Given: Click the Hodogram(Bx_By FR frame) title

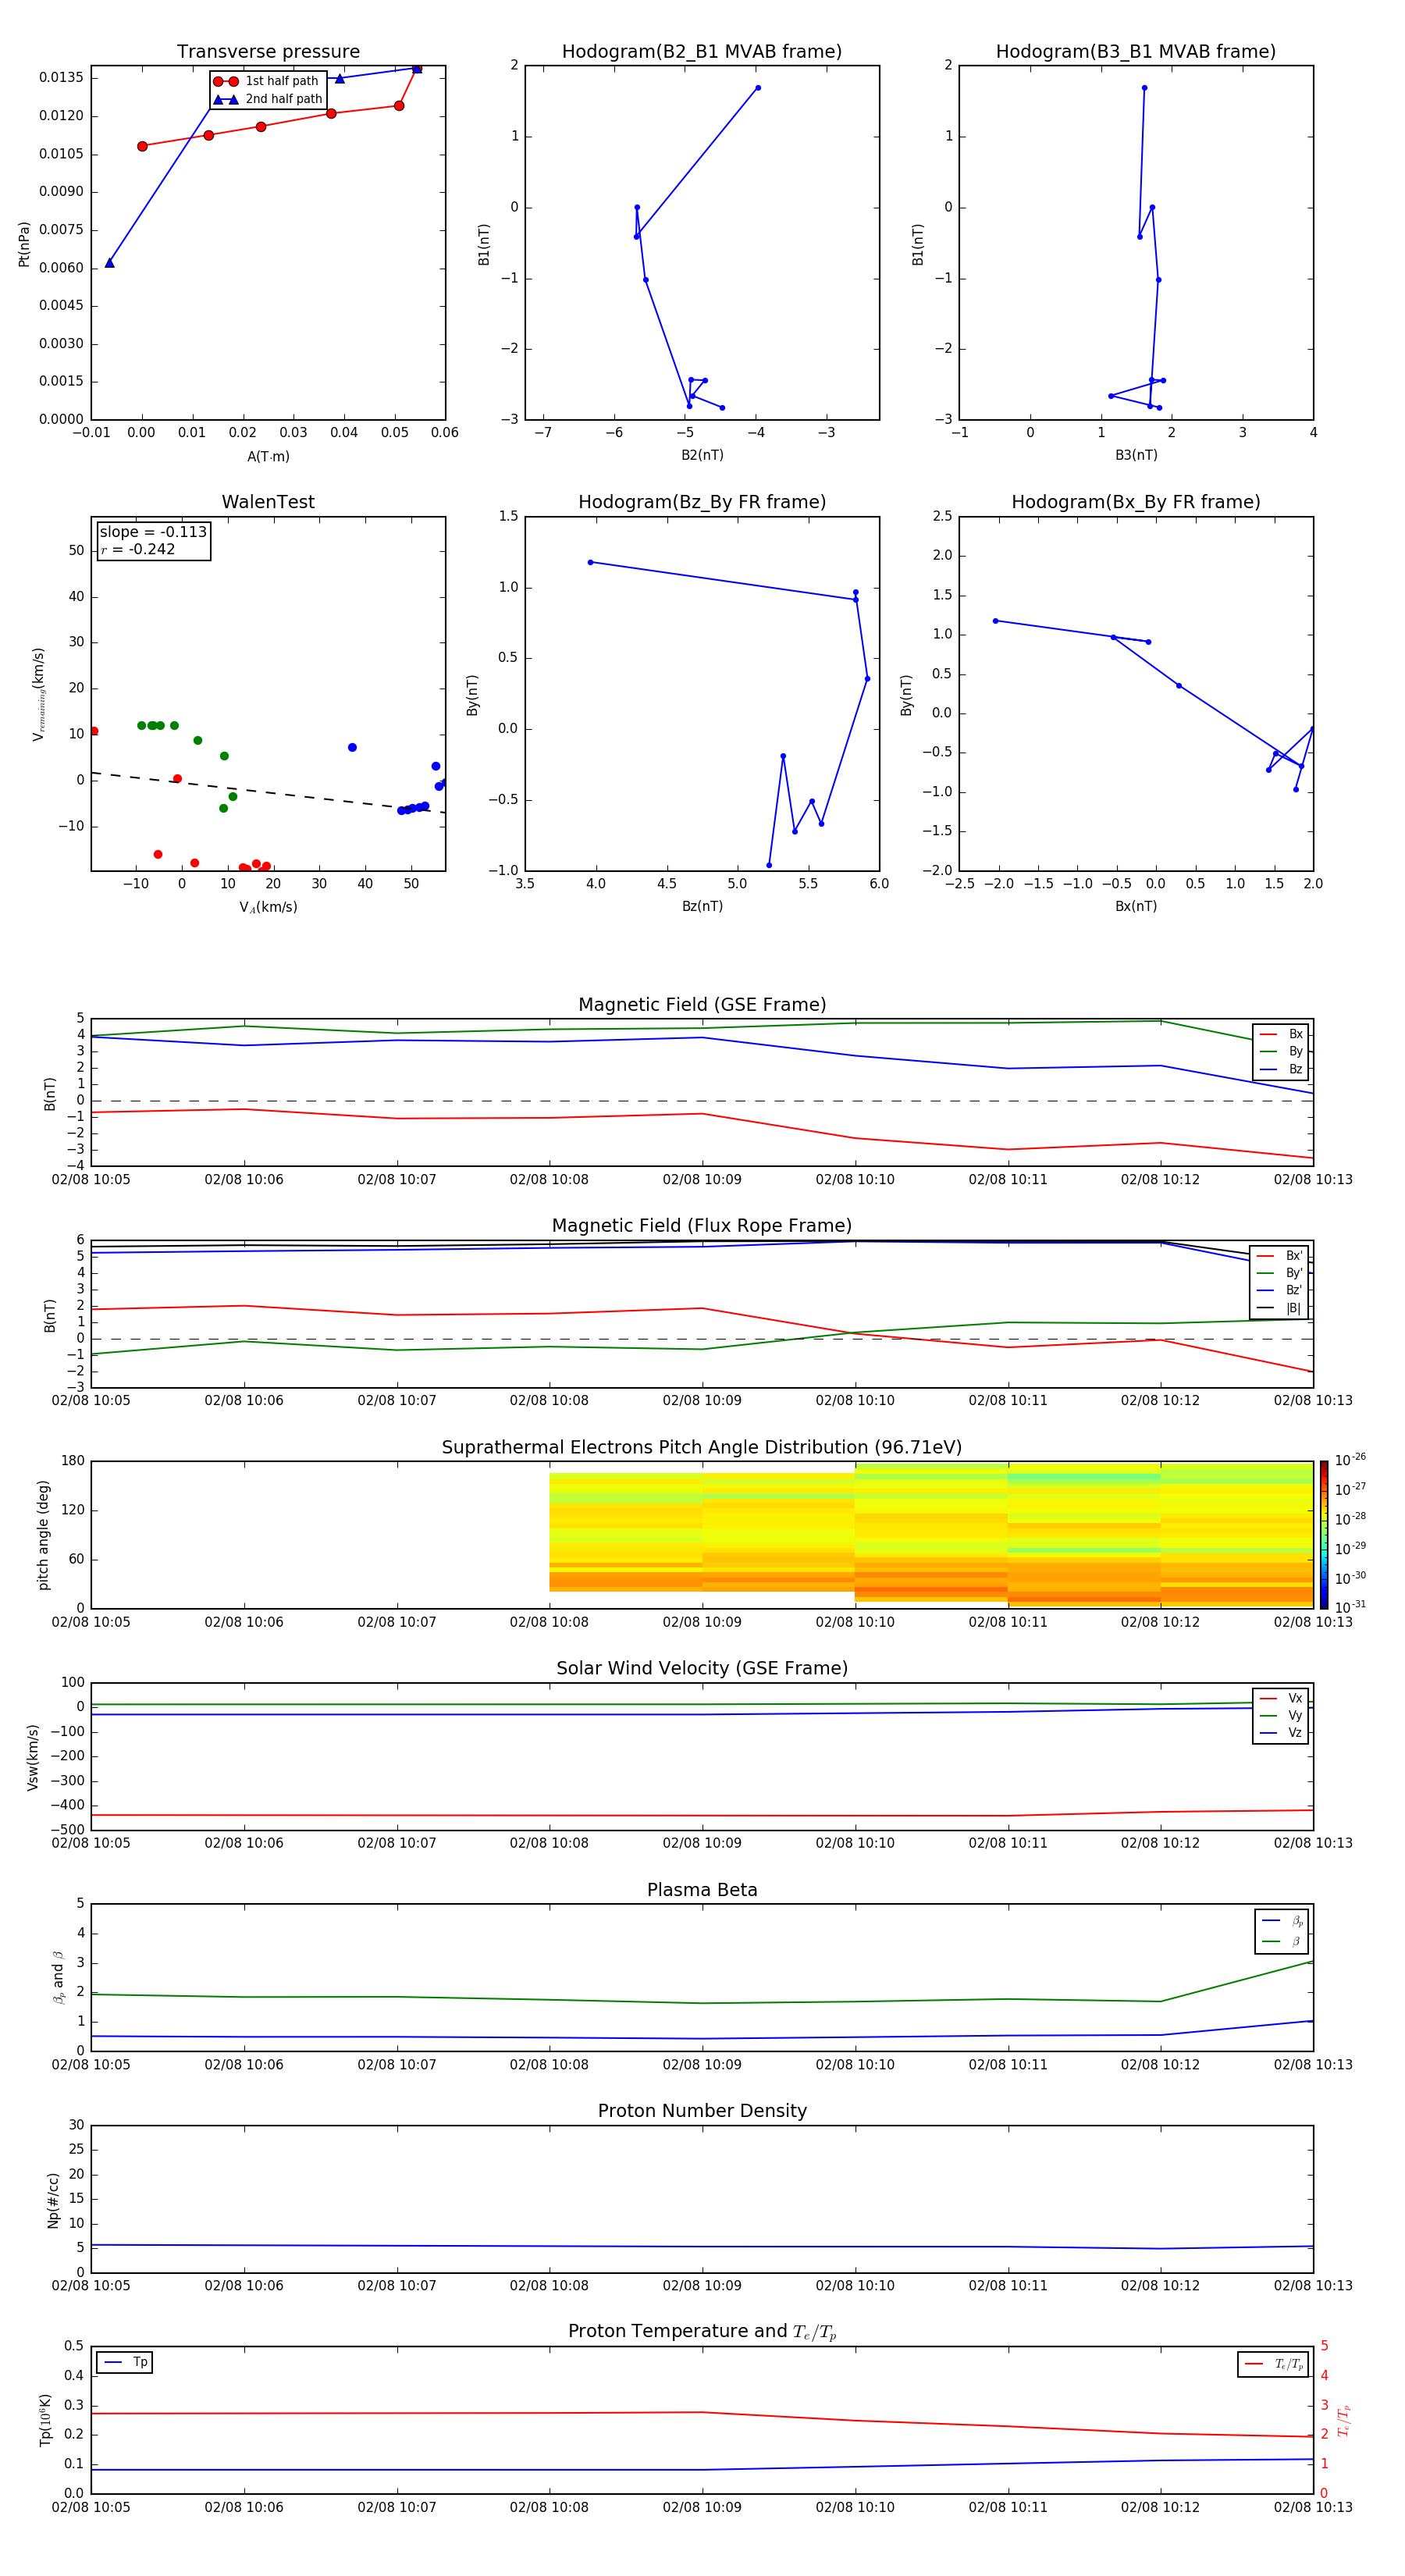Looking at the screenshot, I should (1136, 502).
